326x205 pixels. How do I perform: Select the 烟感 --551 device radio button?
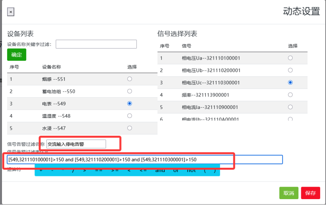click(x=130, y=79)
